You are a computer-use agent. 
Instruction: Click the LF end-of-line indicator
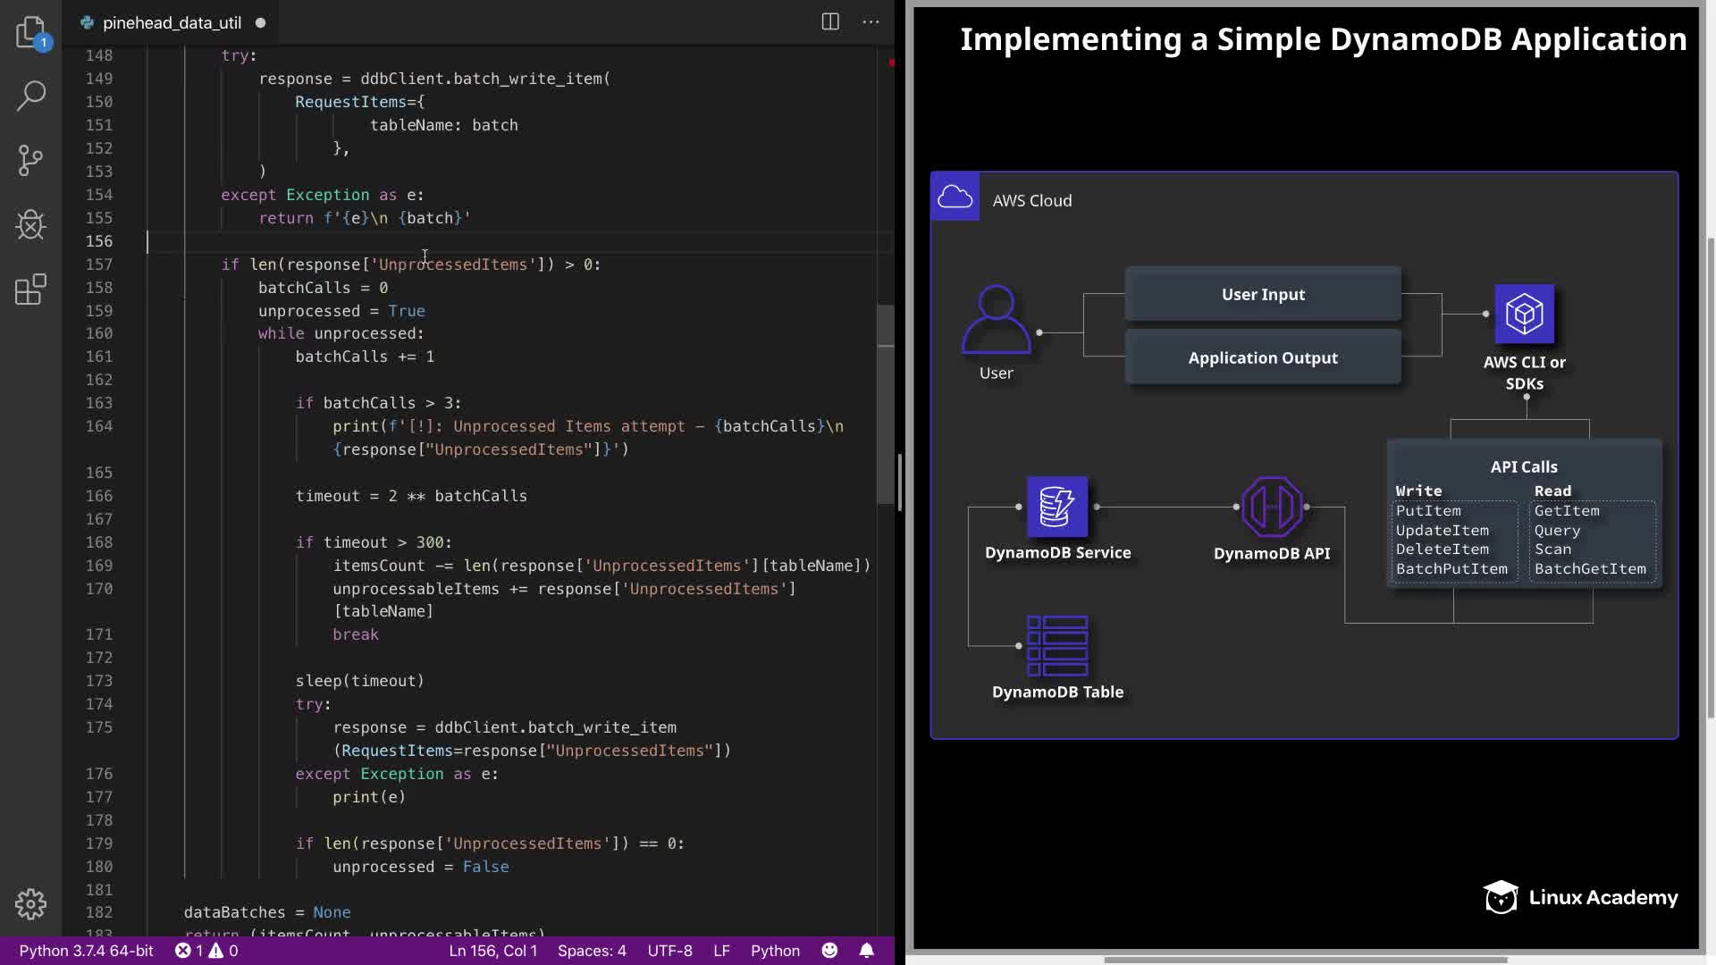[x=721, y=951]
